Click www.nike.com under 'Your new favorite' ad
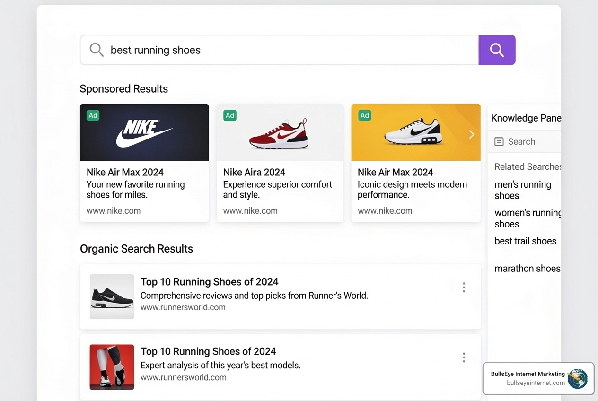The width and height of the screenshot is (598, 401). (x=114, y=211)
